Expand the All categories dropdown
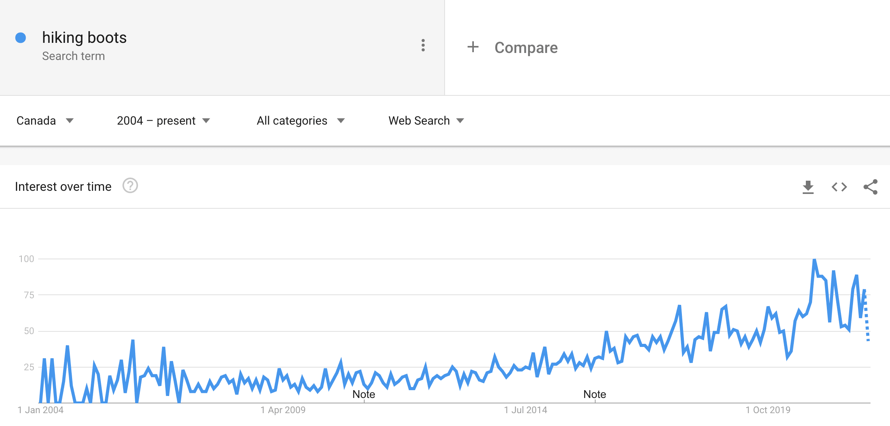 click(300, 121)
